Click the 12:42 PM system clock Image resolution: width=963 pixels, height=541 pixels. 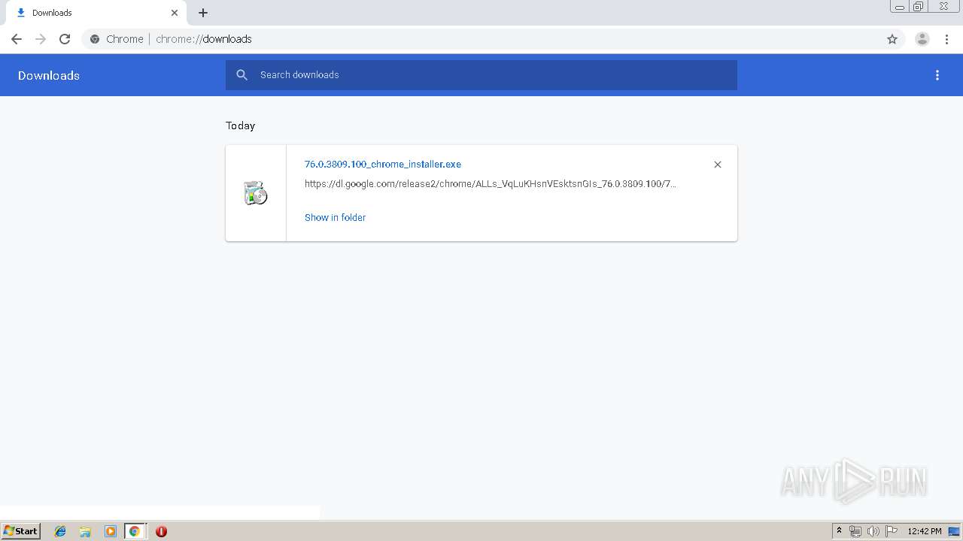(x=925, y=531)
